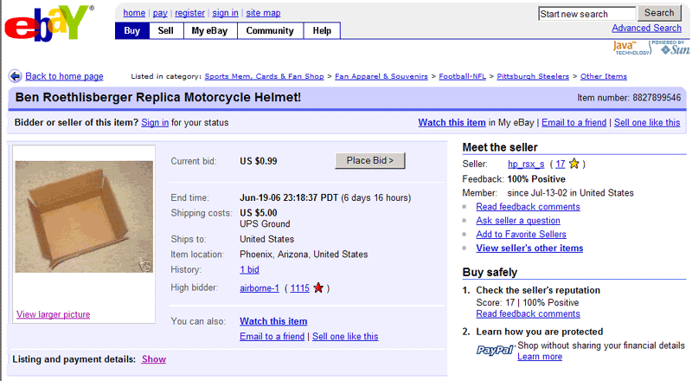
Task: Open the Buy tab
Action: click(x=132, y=31)
